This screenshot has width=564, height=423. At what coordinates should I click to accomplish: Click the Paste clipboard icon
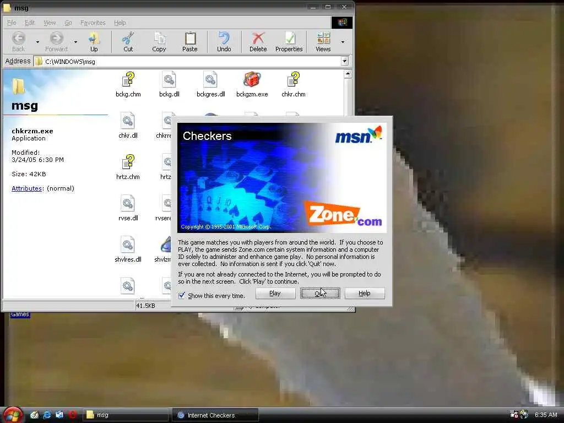[190, 38]
